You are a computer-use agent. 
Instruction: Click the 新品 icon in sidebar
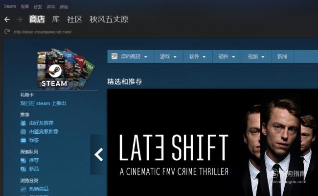tap(23, 169)
